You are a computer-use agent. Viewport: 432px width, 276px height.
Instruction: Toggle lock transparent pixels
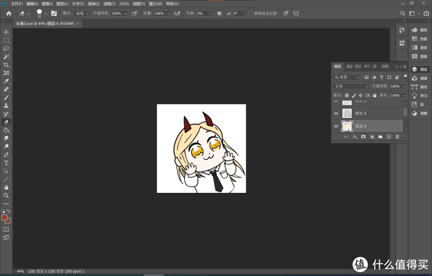coord(347,95)
